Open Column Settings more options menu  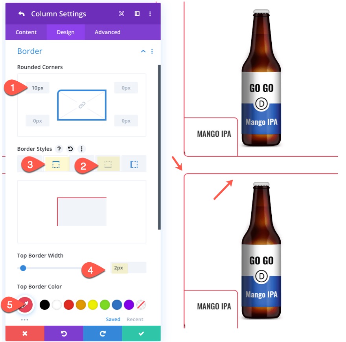150,14
